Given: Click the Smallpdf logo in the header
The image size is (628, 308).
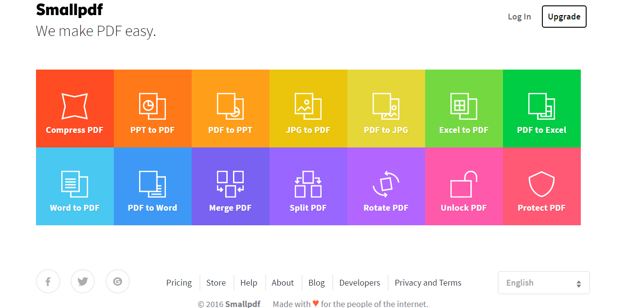Looking at the screenshot, I should 70,10.
